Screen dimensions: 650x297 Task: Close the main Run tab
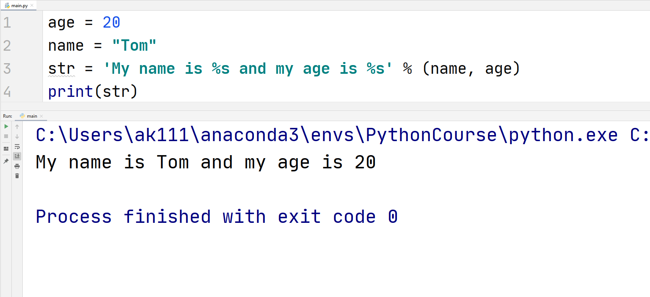pos(41,116)
